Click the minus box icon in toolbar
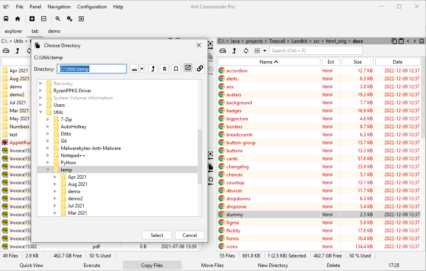This screenshot has height=271, width=426. (x=44, y=19)
